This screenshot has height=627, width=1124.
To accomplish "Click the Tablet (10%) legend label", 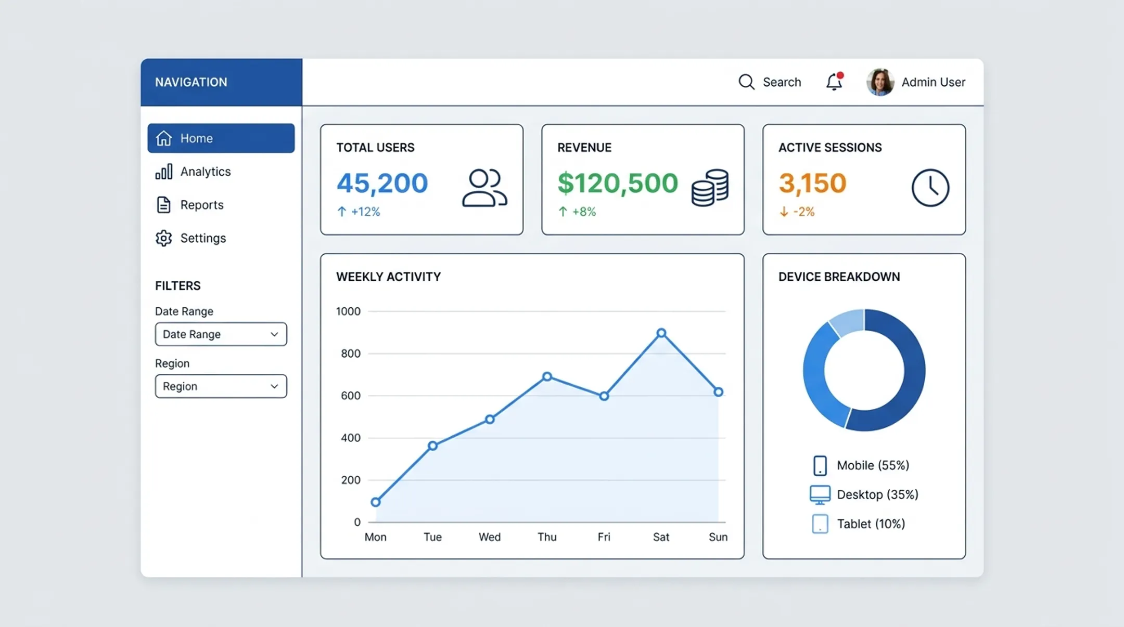I will coord(871,524).
